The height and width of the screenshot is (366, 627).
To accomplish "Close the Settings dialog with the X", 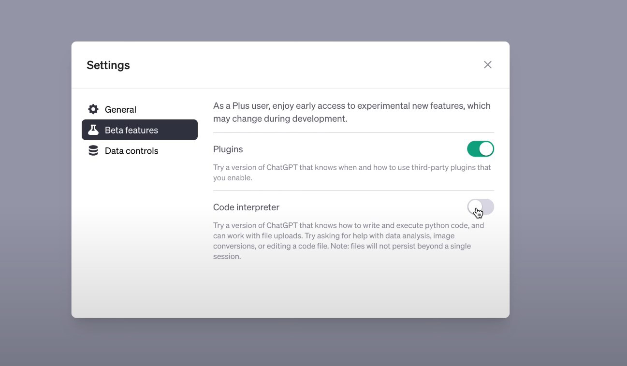I will pyautogui.click(x=487, y=65).
